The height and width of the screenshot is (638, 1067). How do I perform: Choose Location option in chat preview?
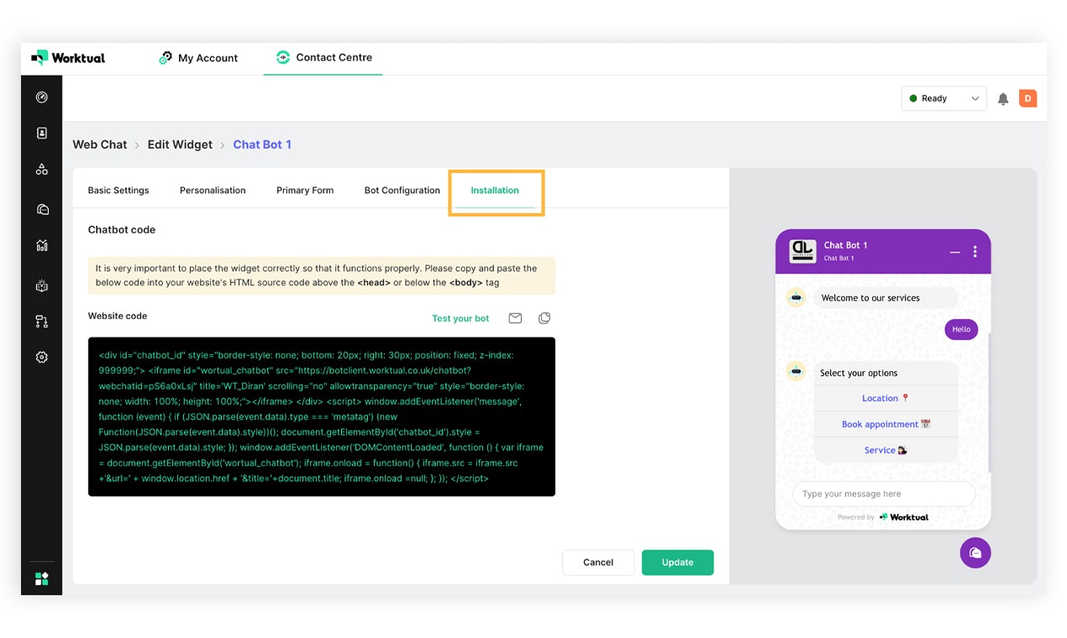886,399
